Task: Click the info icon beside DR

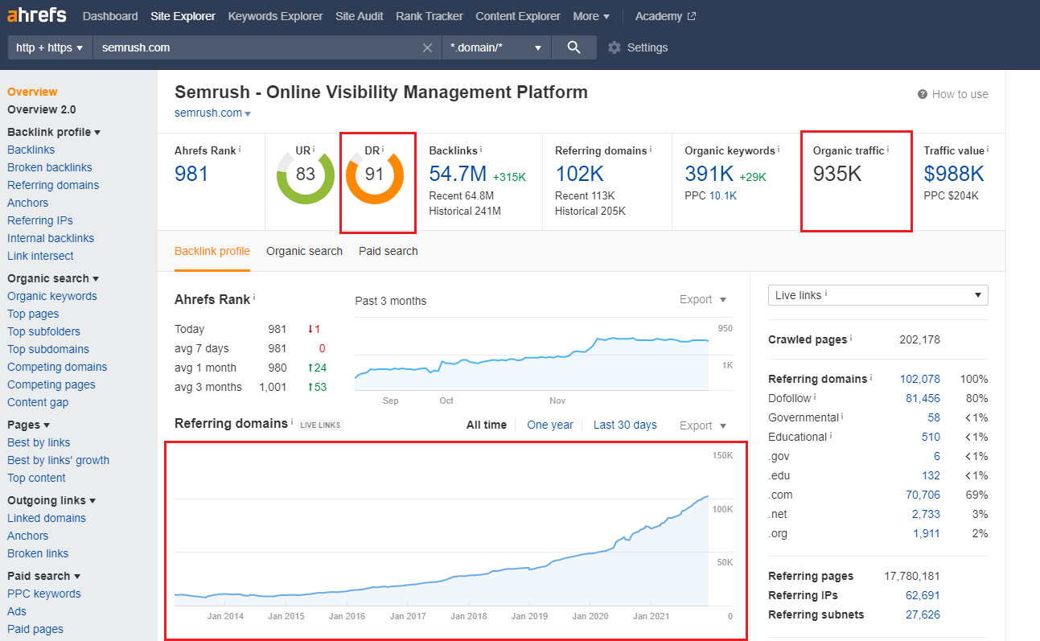Action: coord(383,149)
